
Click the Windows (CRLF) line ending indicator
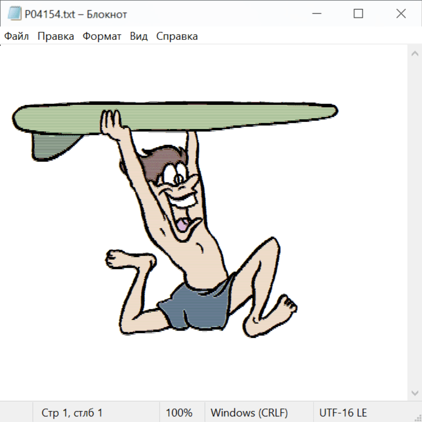click(x=249, y=413)
